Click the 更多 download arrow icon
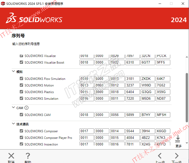Screen dimensions: 189x163 pyautogui.click(x=178, y=139)
